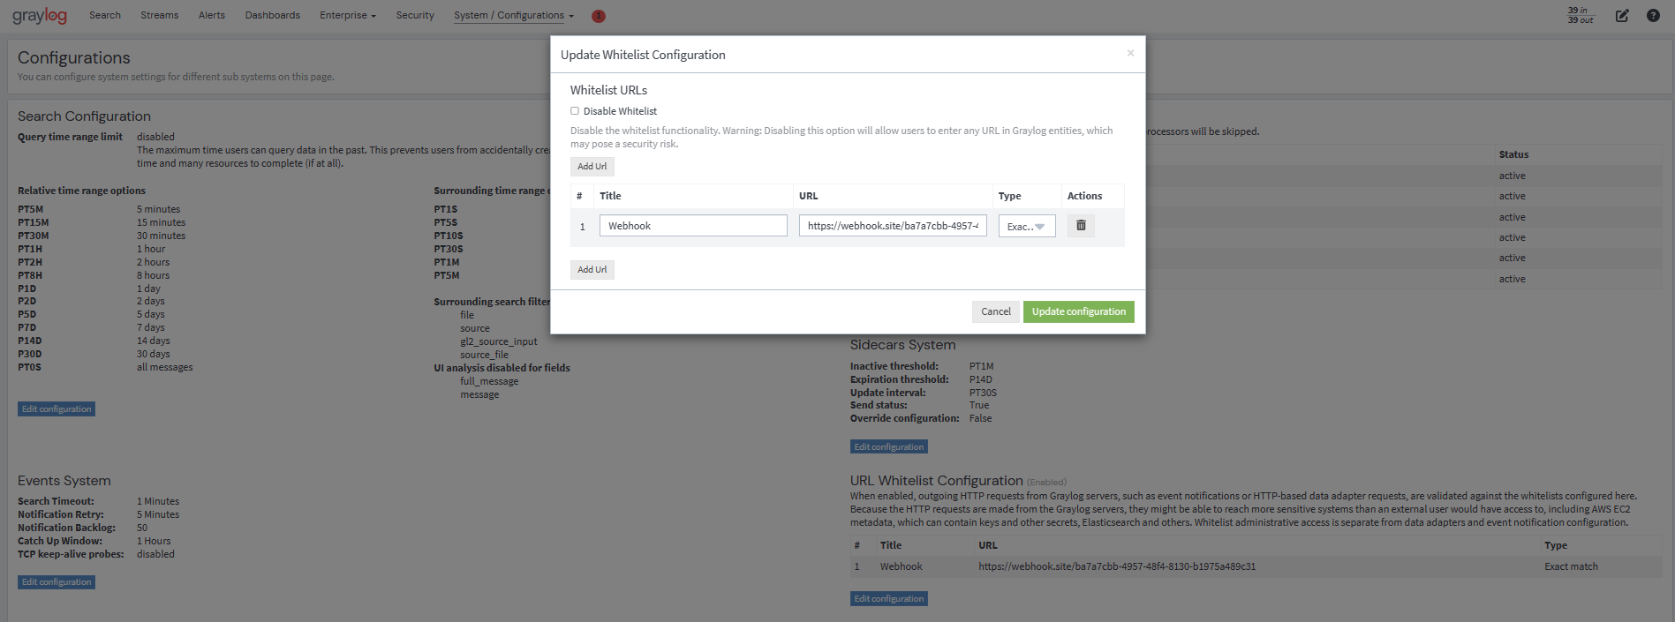
Task: Open the Dashboards menu item
Action: pyautogui.click(x=273, y=15)
